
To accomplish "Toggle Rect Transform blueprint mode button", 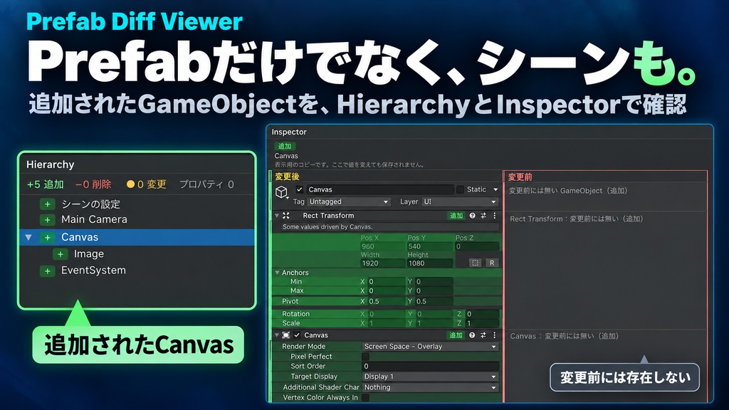I will (x=475, y=263).
